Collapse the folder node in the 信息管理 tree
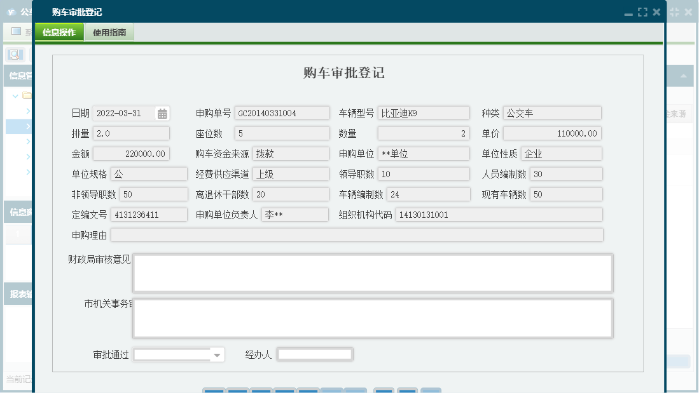 pyautogui.click(x=14, y=95)
